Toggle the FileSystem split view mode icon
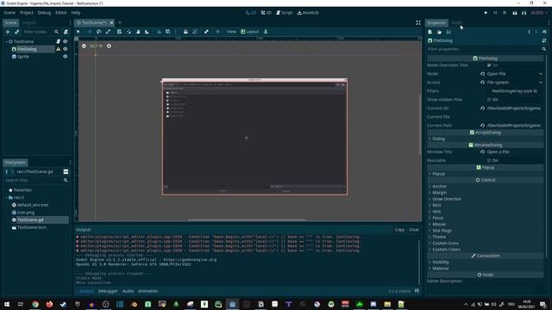552x310 pixels. (x=66, y=171)
